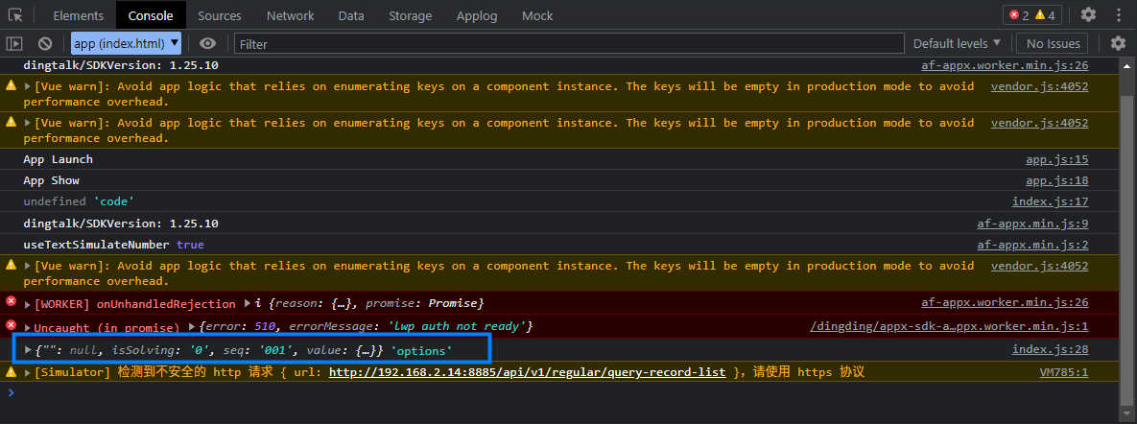Click in the Filter input field

[566, 44]
